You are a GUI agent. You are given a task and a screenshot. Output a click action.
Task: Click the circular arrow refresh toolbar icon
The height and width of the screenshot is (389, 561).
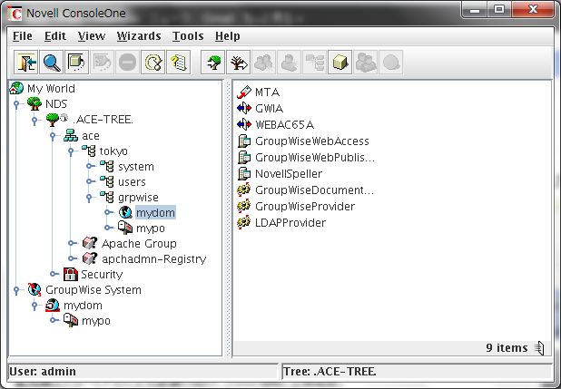coord(153,63)
